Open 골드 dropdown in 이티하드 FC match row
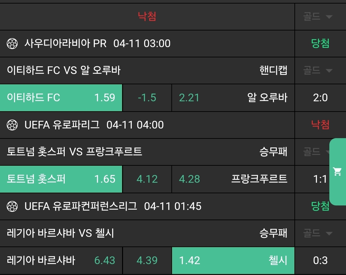The image size is (346, 275). pyautogui.click(x=318, y=71)
